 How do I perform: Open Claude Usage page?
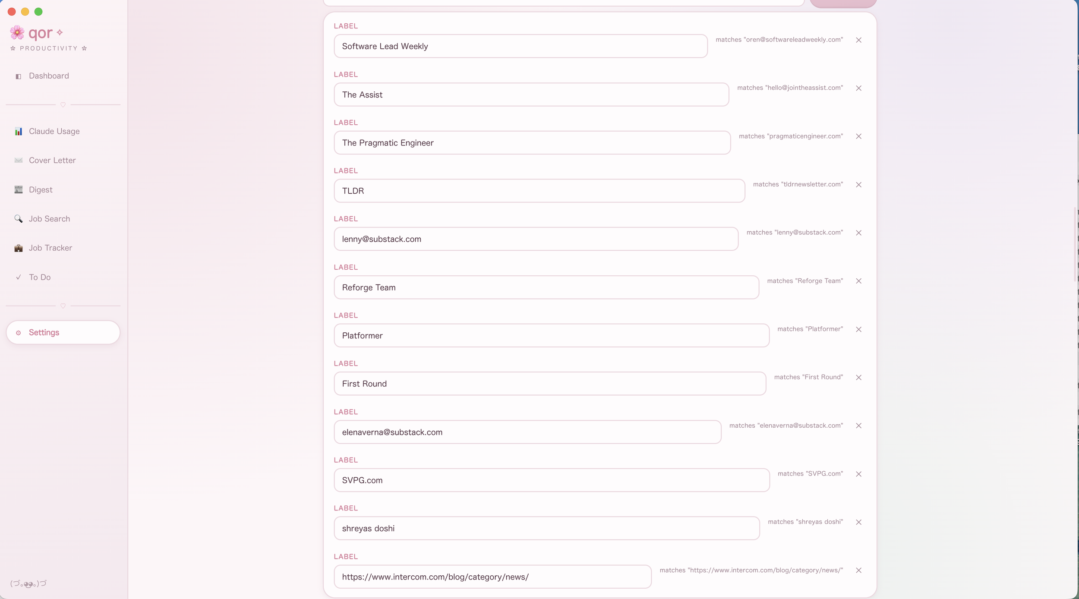63,131
